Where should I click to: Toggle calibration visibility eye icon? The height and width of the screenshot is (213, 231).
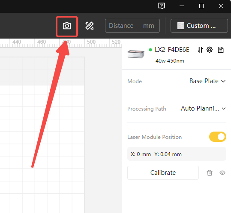coord(222,173)
